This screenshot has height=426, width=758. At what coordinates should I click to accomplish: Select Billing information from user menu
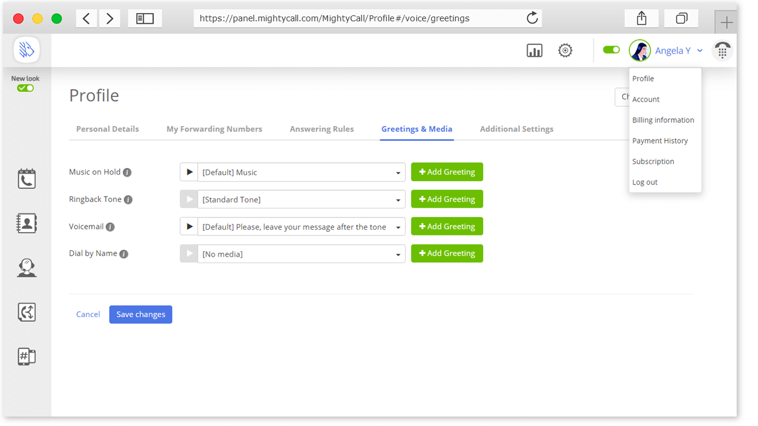(663, 120)
